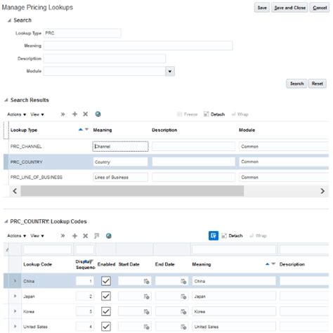Edit Display Sequence for China row
The height and width of the screenshot is (333, 333).
[85, 281]
